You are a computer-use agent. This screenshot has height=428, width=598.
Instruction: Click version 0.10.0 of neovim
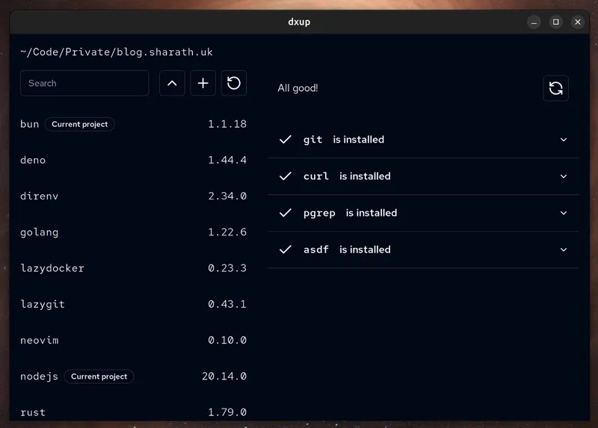pyautogui.click(x=227, y=340)
